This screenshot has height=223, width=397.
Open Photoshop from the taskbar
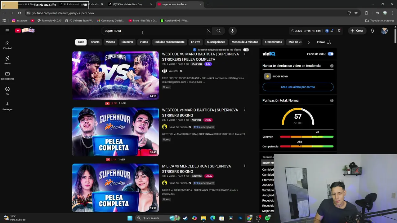tap(240, 218)
